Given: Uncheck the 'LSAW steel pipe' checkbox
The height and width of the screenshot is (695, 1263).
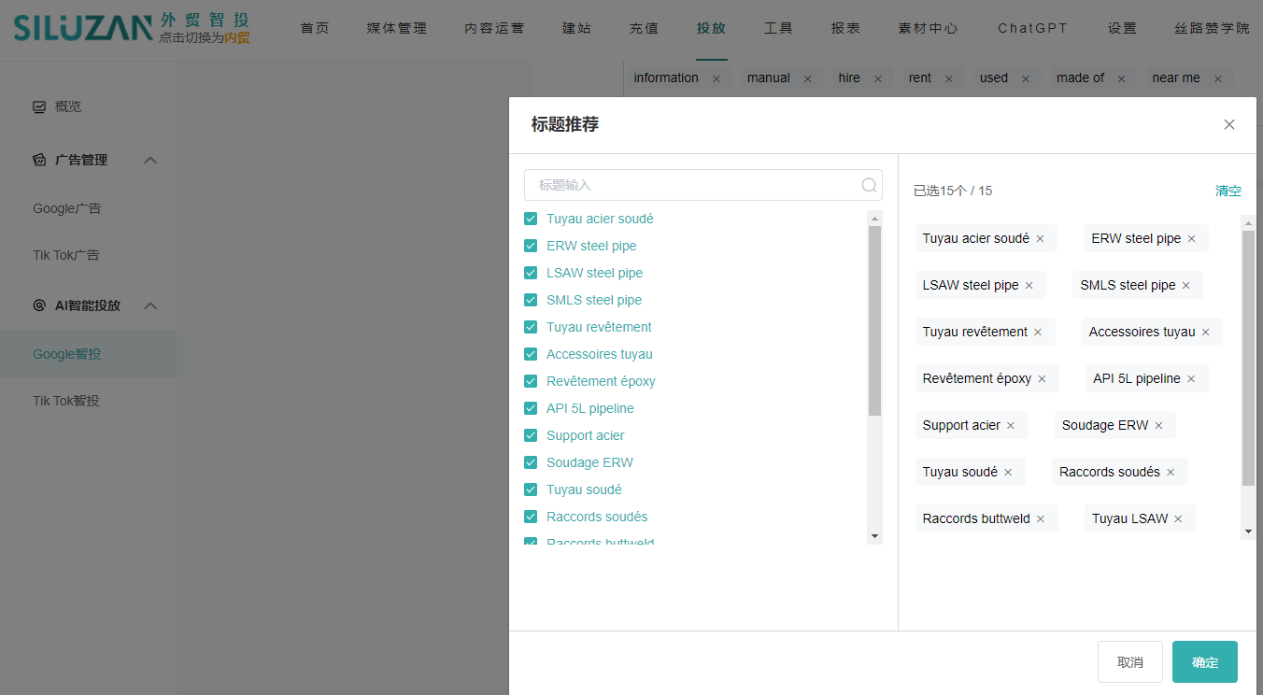Looking at the screenshot, I should click(531, 273).
